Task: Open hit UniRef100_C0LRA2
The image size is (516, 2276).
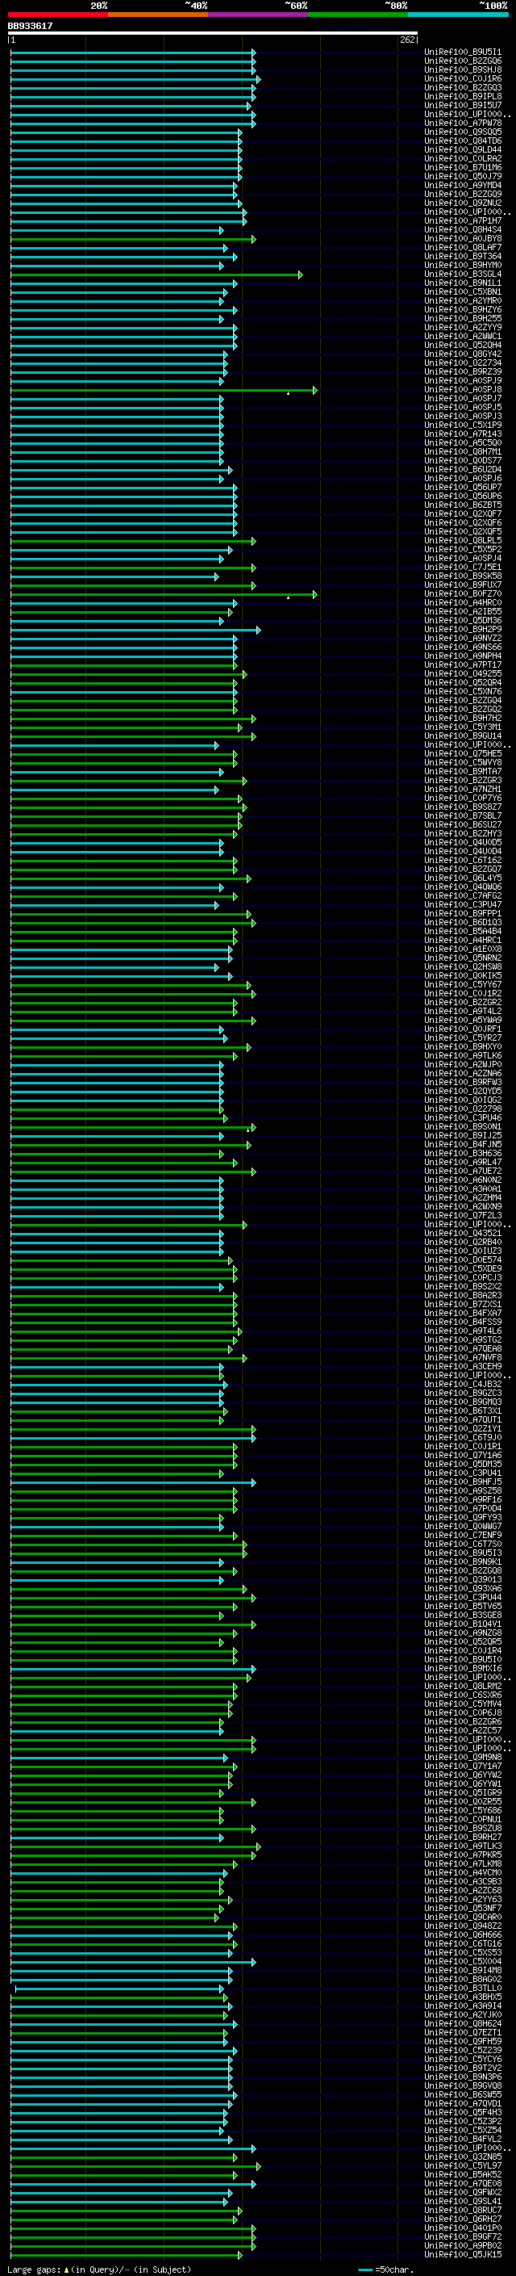Action: click(462, 159)
